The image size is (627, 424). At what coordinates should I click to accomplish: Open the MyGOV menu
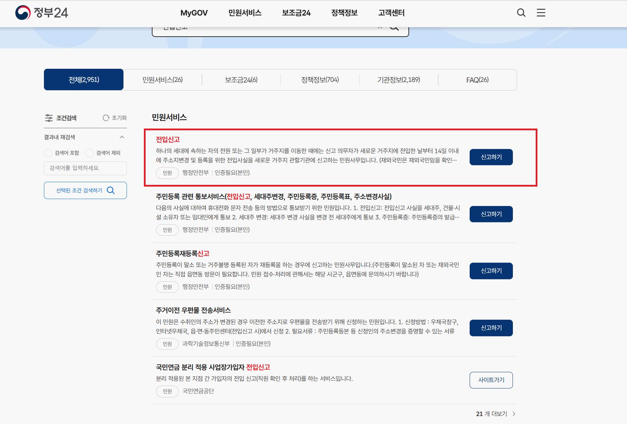(x=194, y=13)
